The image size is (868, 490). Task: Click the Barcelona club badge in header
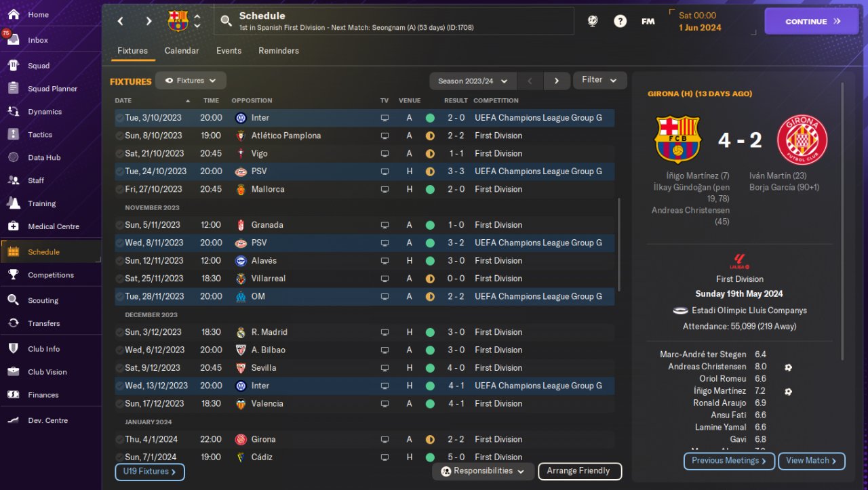coord(178,21)
